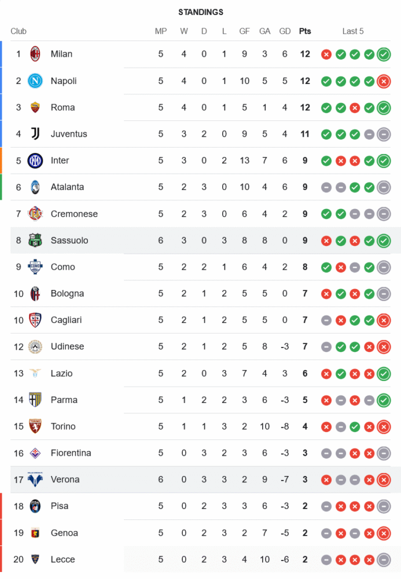Click the Napoli club crest
This screenshot has width=401, height=579.
(x=35, y=80)
